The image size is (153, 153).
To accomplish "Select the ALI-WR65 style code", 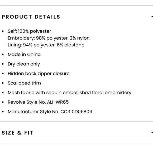I will click(58, 102).
